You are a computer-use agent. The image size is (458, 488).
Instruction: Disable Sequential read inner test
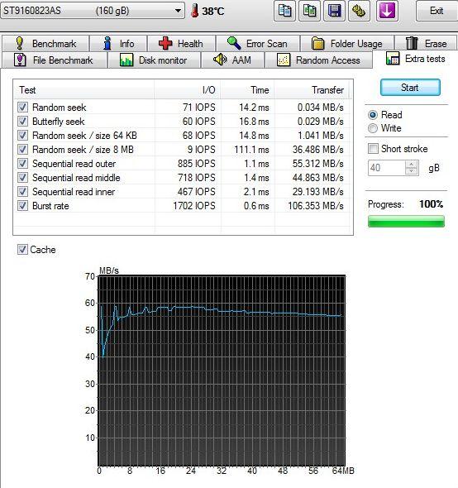click(22, 191)
